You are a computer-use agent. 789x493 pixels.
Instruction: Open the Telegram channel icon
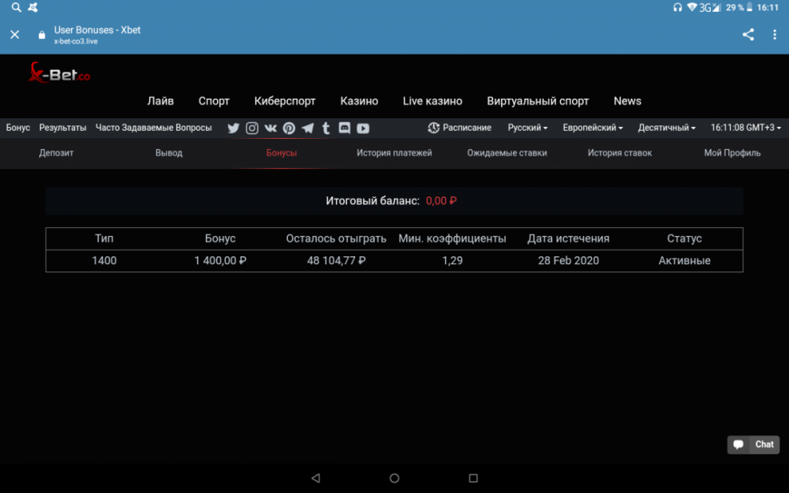click(x=308, y=128)
